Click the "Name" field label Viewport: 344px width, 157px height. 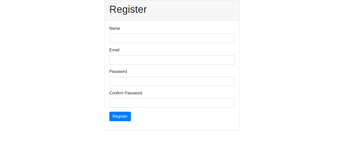coord(115,29)
